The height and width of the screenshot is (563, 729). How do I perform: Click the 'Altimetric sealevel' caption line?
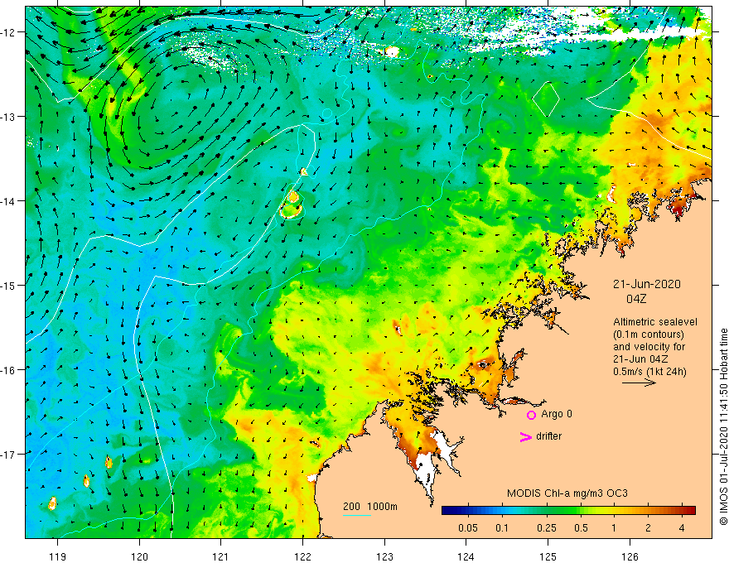pos(655,322)
